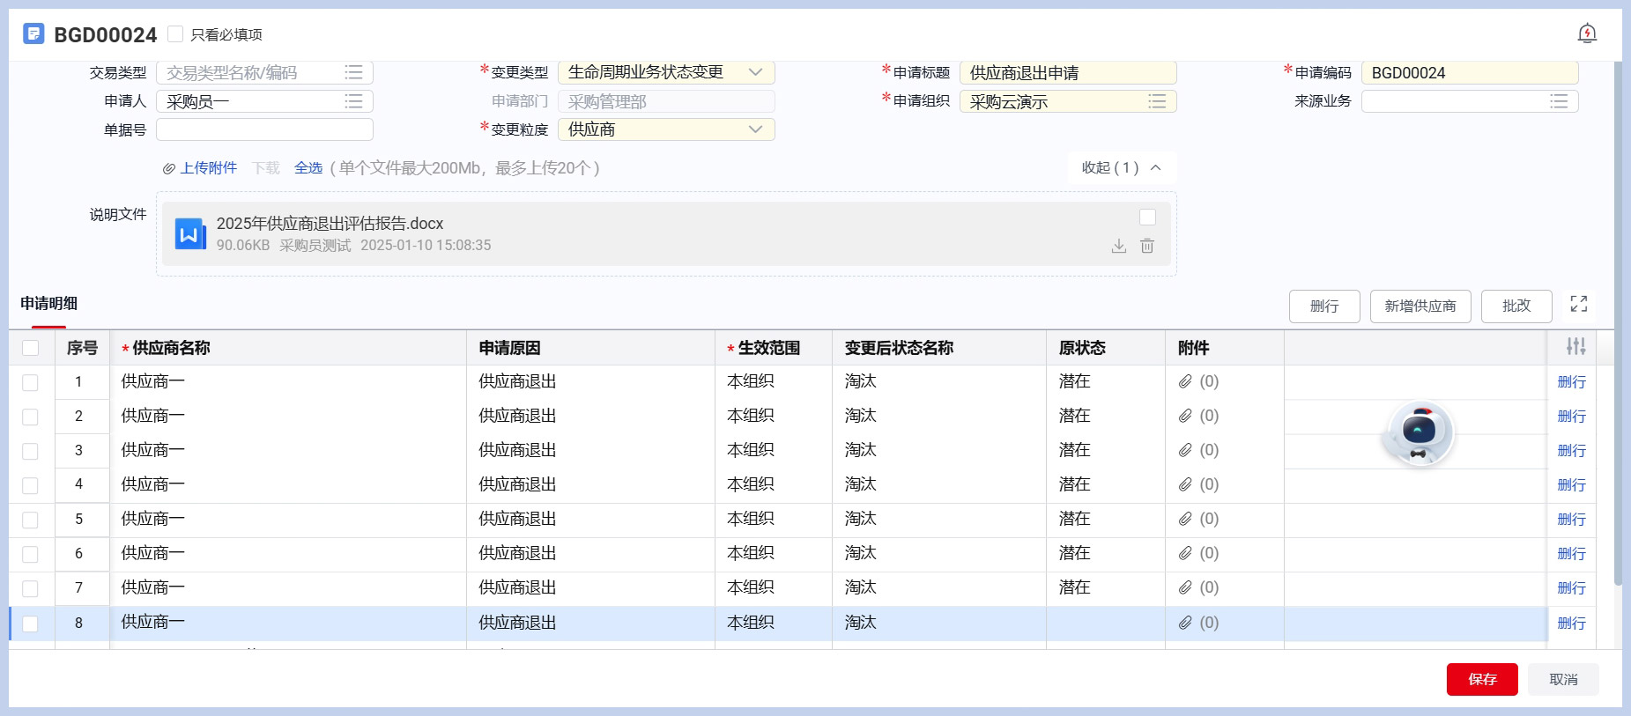Open the table column settings icon
Viewport: 1631px width, 716px height.
click(x=1575, y=347)
